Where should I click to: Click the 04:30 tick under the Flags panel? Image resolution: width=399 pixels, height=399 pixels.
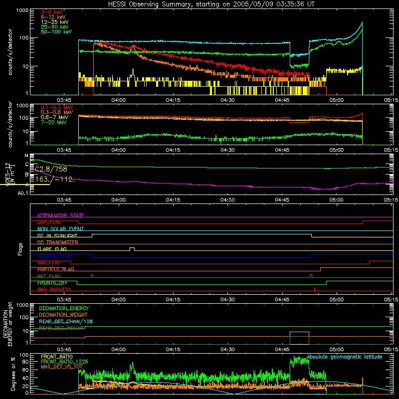227,300
